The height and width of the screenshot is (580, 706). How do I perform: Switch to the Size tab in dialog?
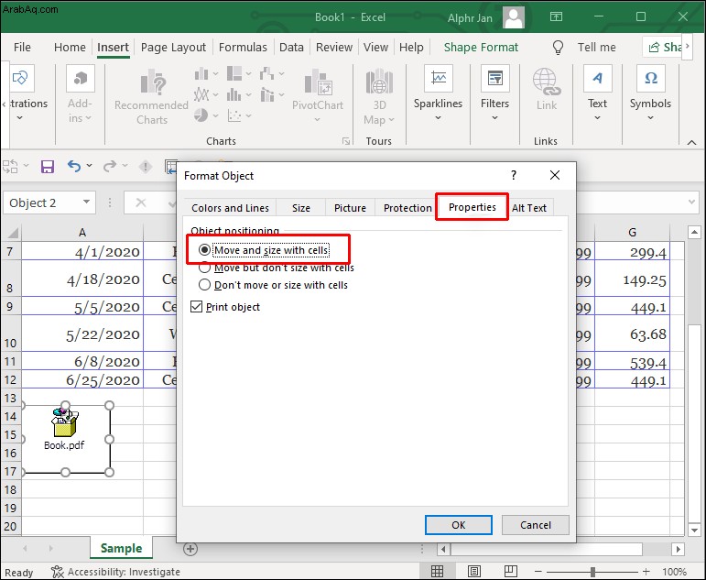coord(300,208)
